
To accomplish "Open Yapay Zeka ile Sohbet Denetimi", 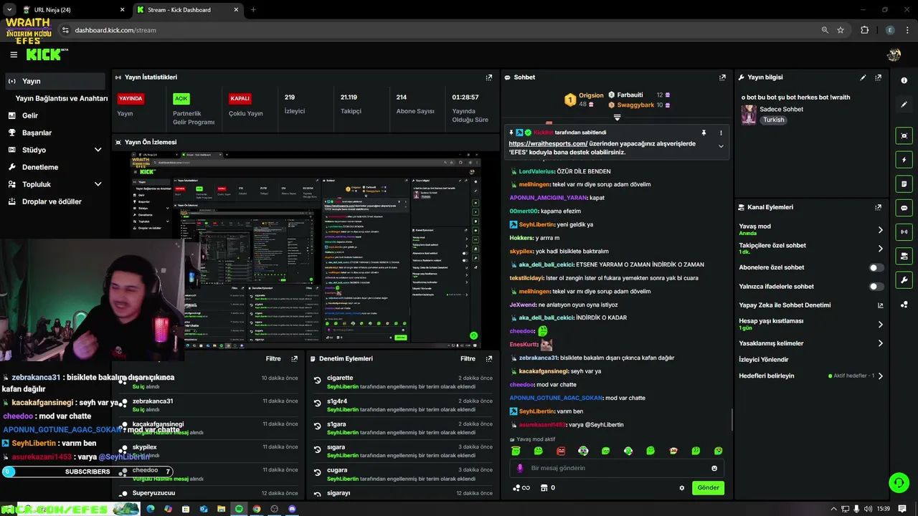I will coord(811,305).
